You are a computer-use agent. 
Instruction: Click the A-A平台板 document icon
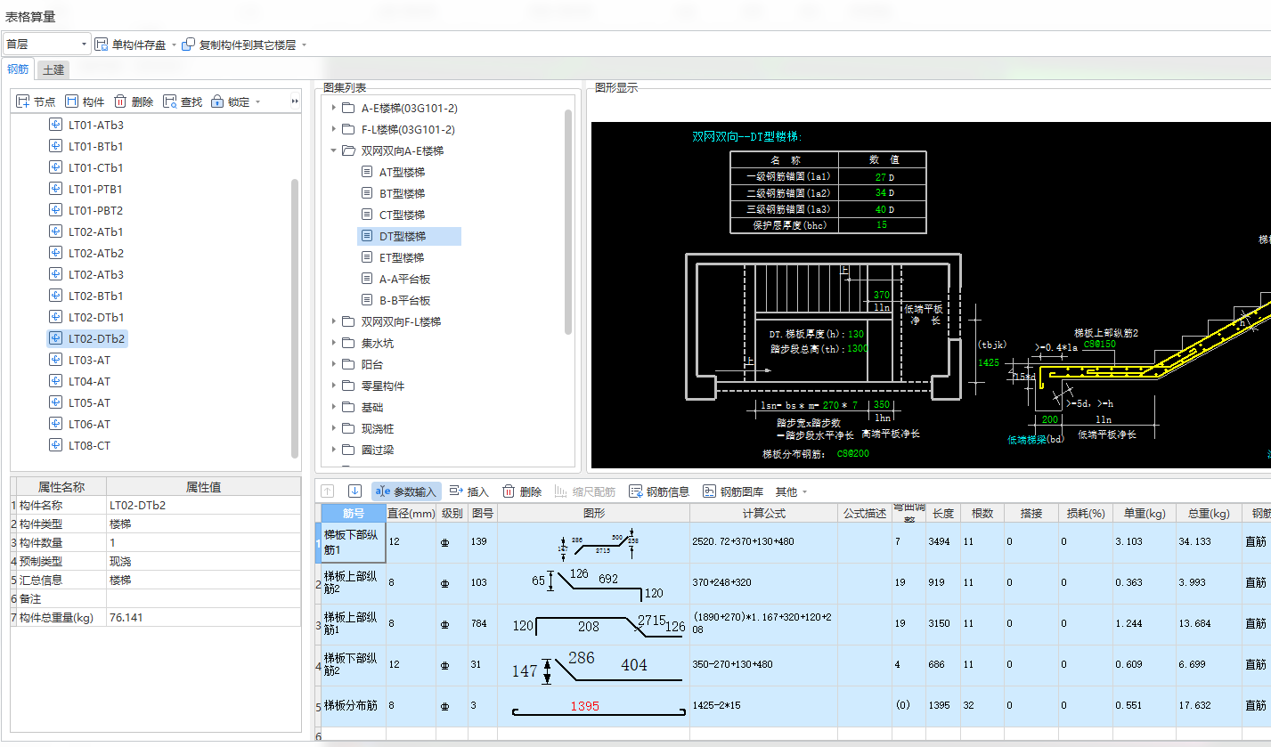[367, 279]
